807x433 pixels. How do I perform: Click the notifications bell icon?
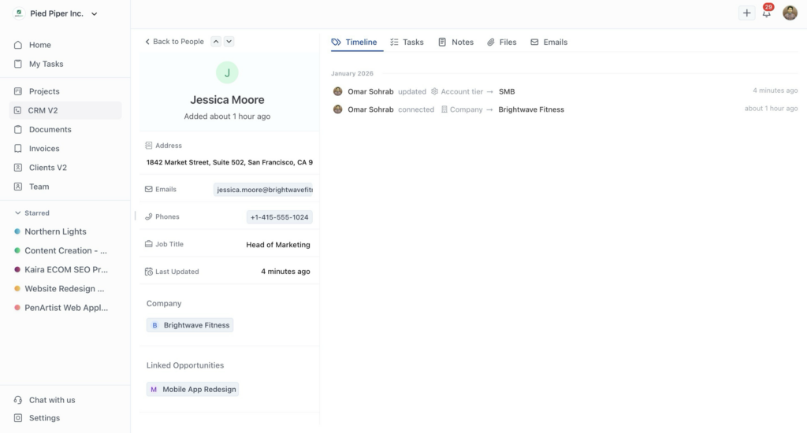click(x=766, y=13)
